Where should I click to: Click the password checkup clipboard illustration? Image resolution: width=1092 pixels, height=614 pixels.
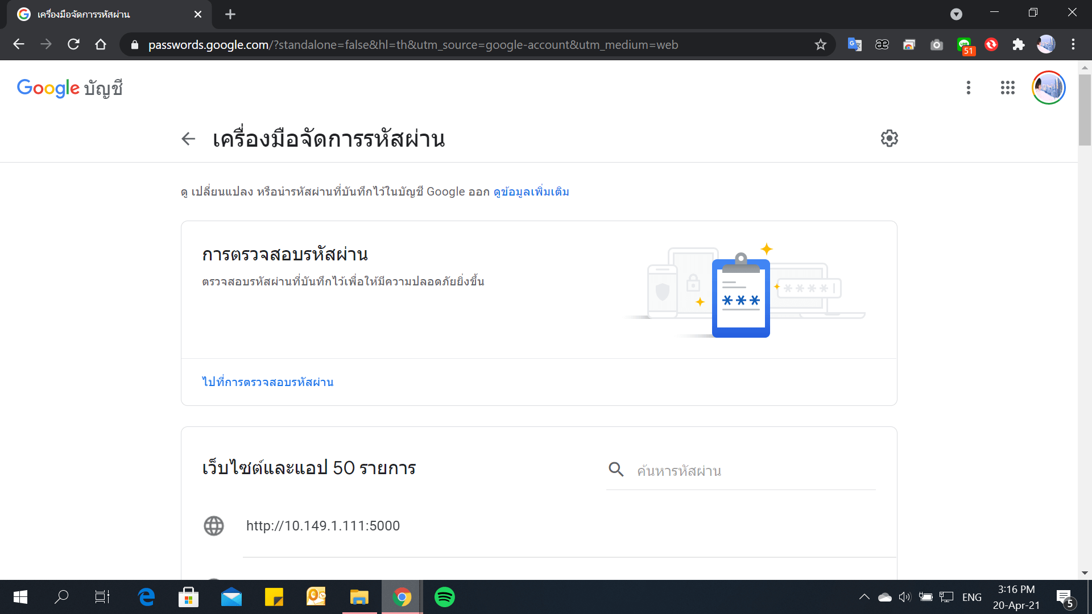741,296
